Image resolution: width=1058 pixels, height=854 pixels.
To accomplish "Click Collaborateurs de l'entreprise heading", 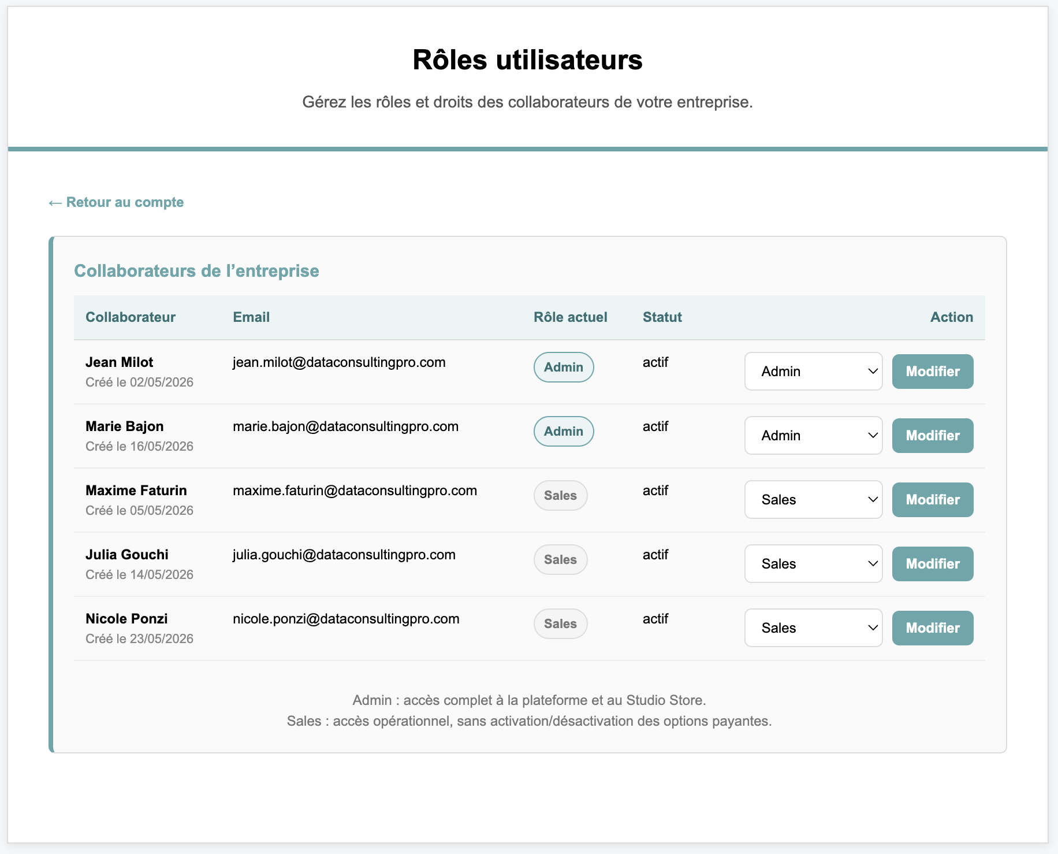I will tap(196, 271).
